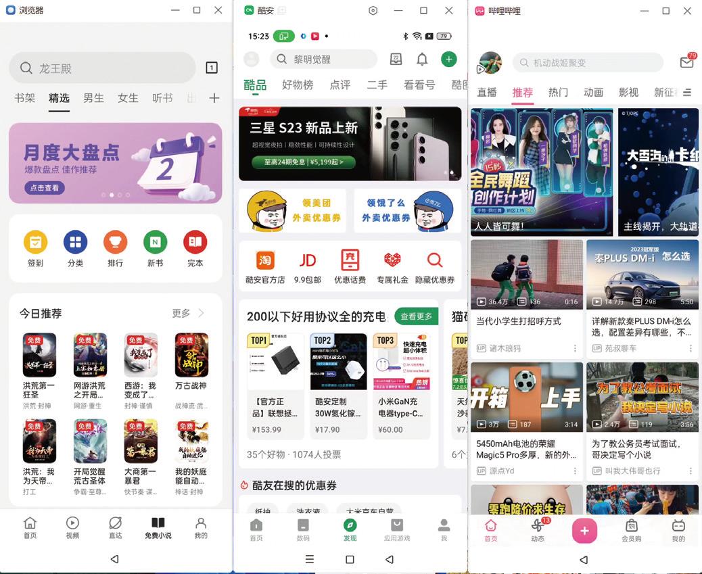
Task: Select the 热门 tab in Bilibili
Action: tap(558, 92)
